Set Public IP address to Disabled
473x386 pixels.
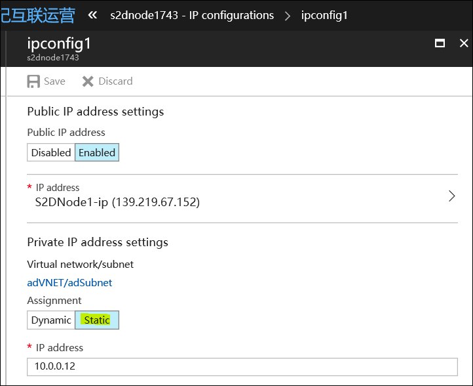pos(51,152)
